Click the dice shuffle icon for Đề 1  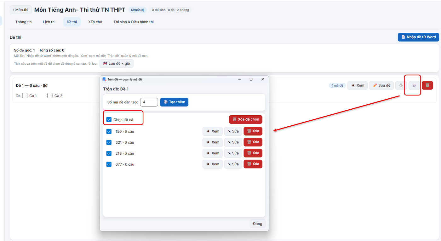tap(415, 85)
